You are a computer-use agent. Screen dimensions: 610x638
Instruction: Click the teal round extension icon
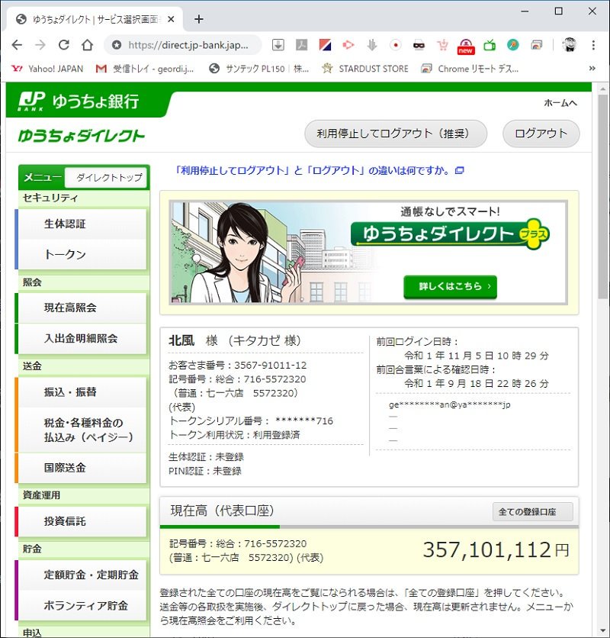coord(513,45)
